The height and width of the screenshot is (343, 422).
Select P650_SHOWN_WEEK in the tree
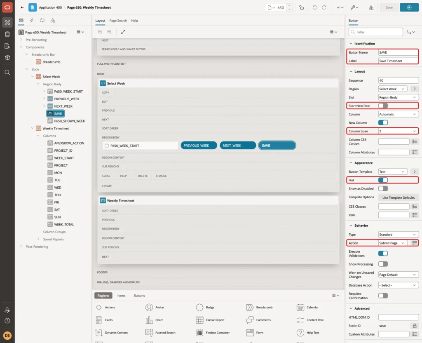coord(69,121)
